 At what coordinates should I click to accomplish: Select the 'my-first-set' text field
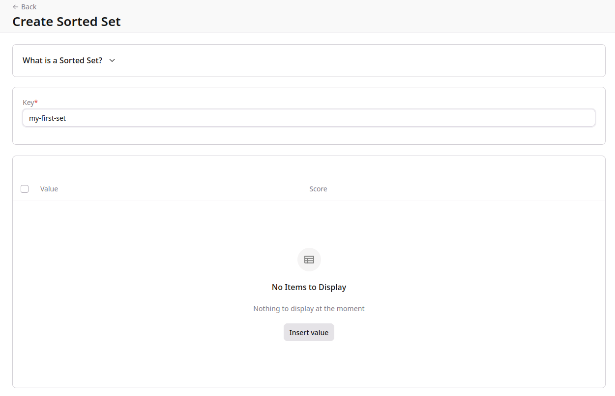(x=309, y=118)
